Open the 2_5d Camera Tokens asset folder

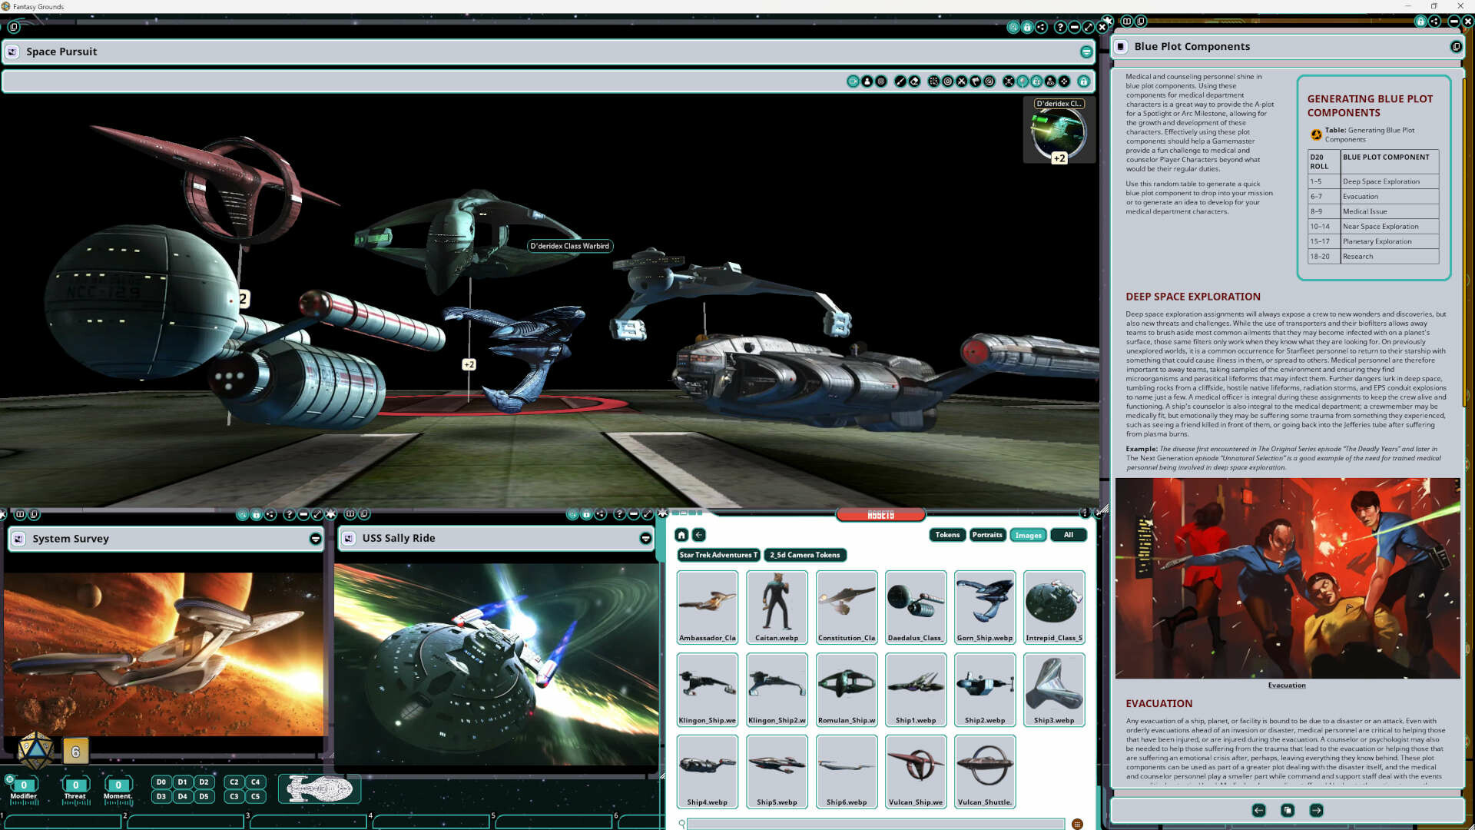[804, 555]
